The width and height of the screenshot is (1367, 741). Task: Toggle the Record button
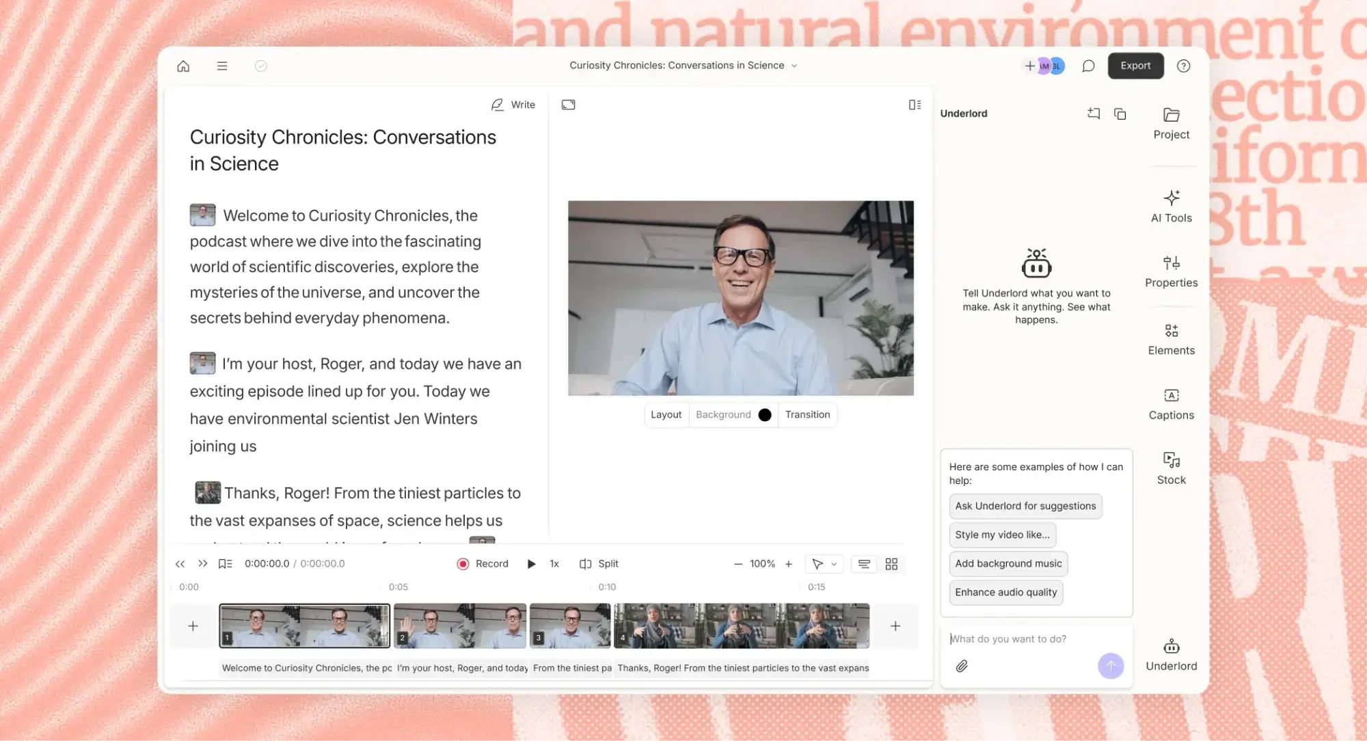coord(483,564)
